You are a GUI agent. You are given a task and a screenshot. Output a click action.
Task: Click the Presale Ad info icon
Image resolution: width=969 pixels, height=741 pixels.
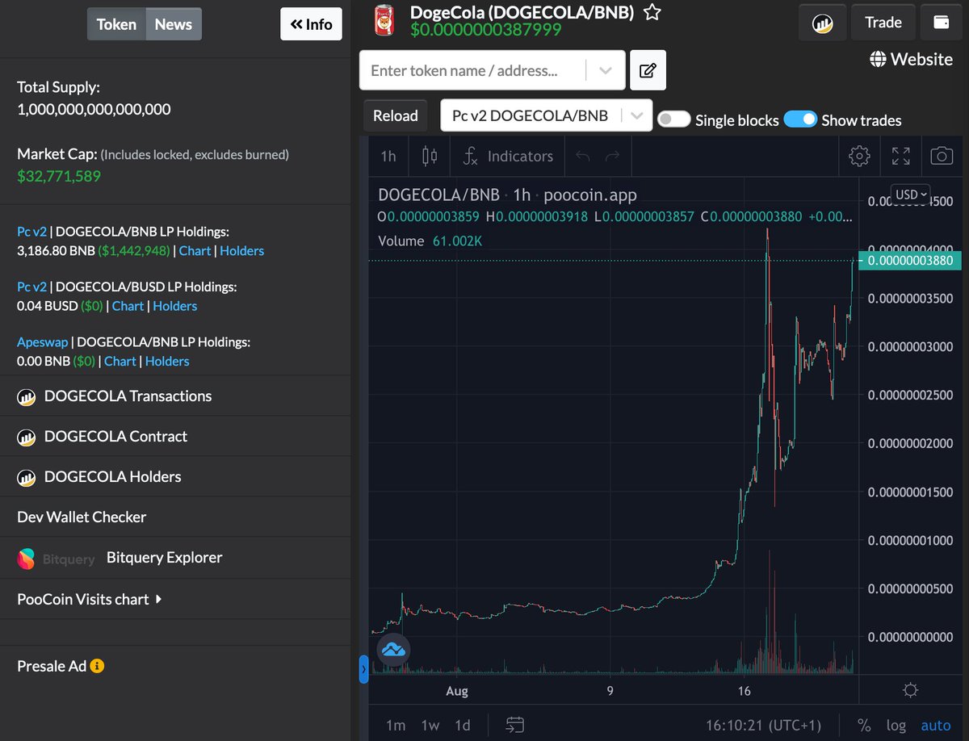97,667
